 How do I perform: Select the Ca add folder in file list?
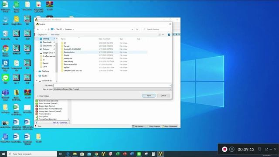tap(67, 46)
